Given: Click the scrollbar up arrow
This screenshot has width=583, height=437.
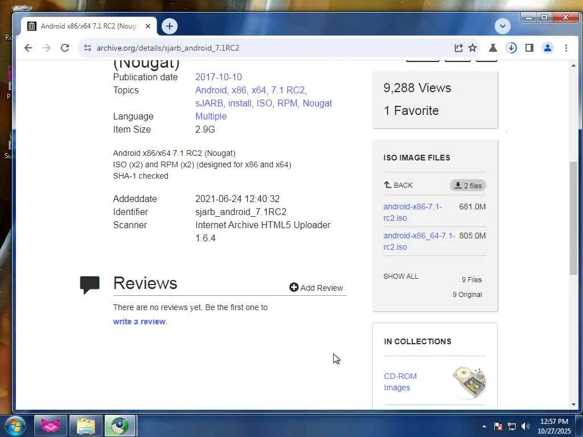Looking at the screenshot, I should point(573,65).
